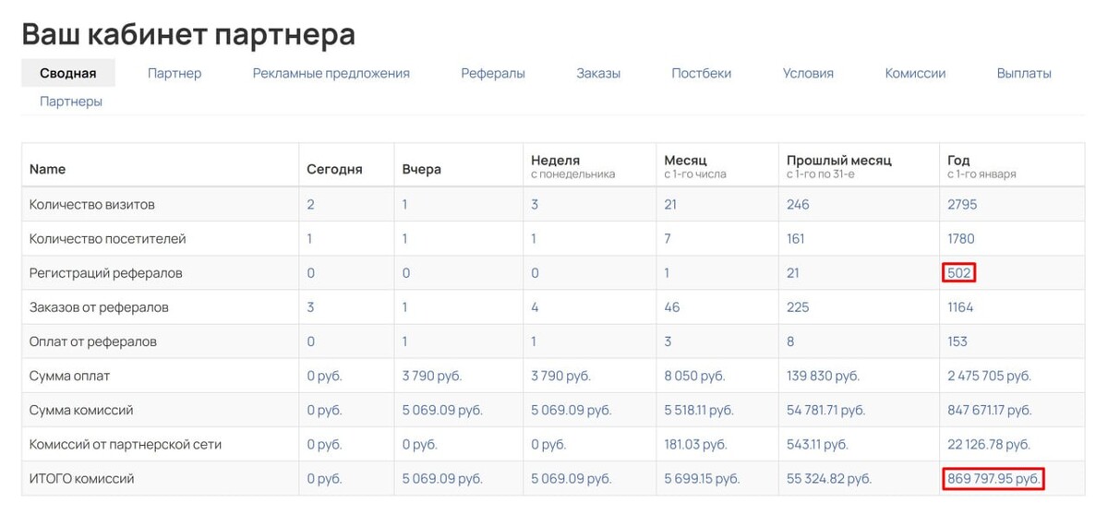1108x515 pixels.
Task: Switch to the Партнер tab
Action: click(175, 73)
